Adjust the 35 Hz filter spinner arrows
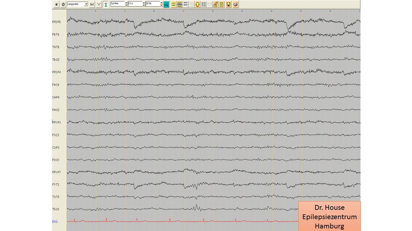412x231 pixels. [161, 4]
